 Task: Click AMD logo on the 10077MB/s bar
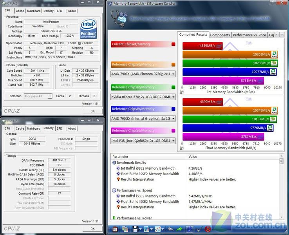point(273,72)
